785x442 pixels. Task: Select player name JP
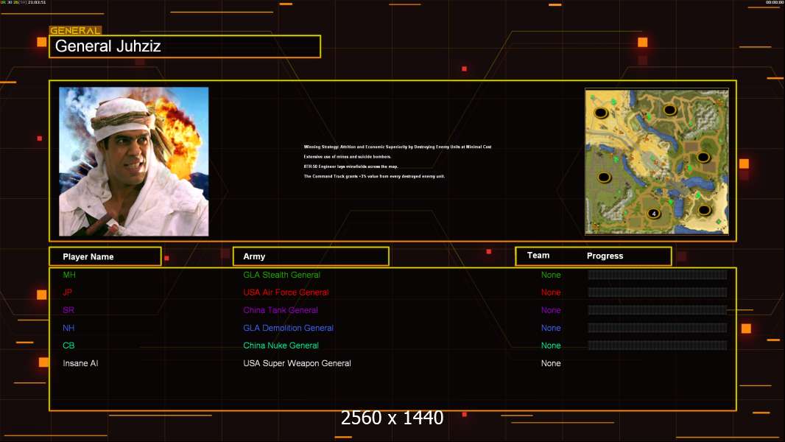(x=68, y=292)
